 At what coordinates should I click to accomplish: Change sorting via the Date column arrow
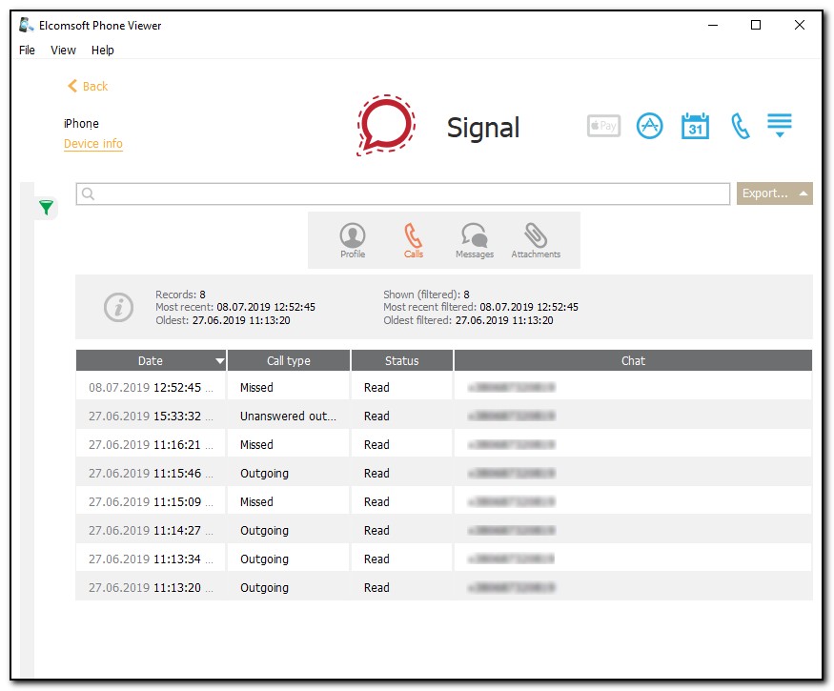tap(220, 360)
